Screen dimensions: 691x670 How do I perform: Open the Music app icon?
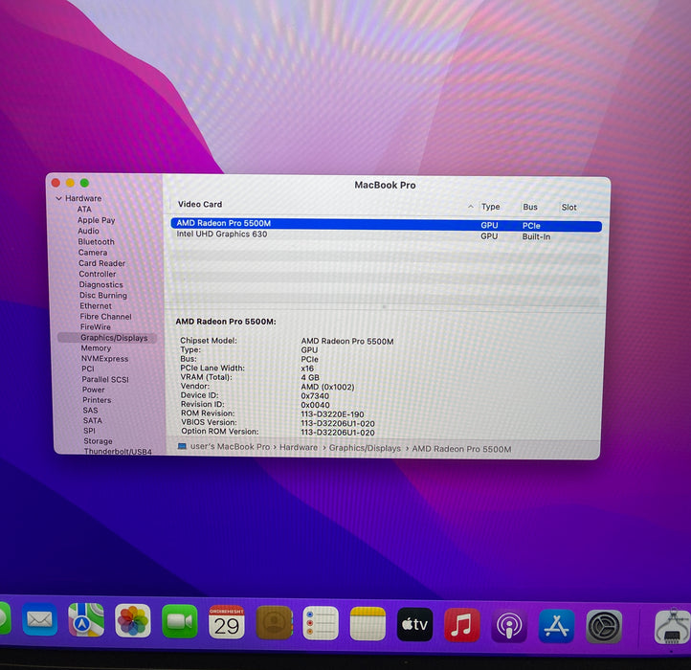pos(462,625)
